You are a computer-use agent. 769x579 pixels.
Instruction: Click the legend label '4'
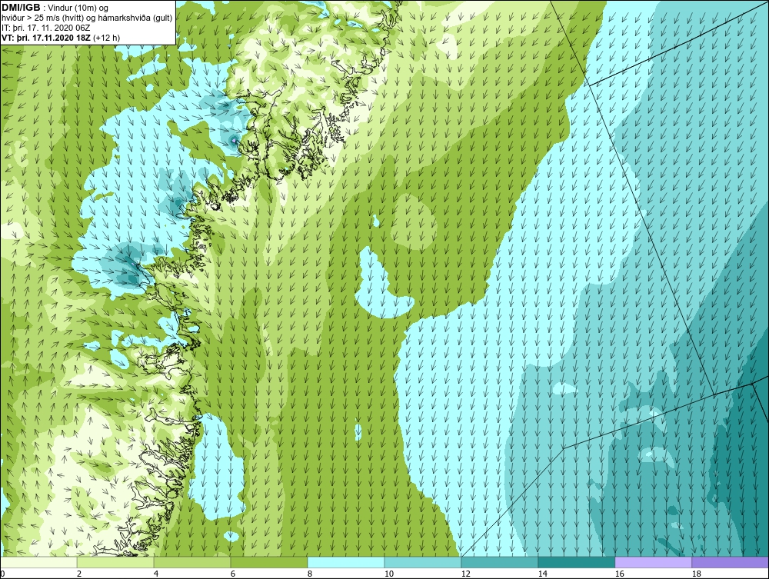point(156,574)
